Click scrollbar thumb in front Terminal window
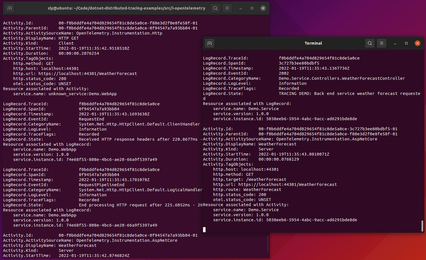426x260 pixels. (422, 226)
